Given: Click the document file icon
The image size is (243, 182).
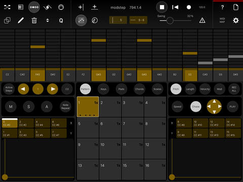Looking at the screenshot, I should 236,7.
